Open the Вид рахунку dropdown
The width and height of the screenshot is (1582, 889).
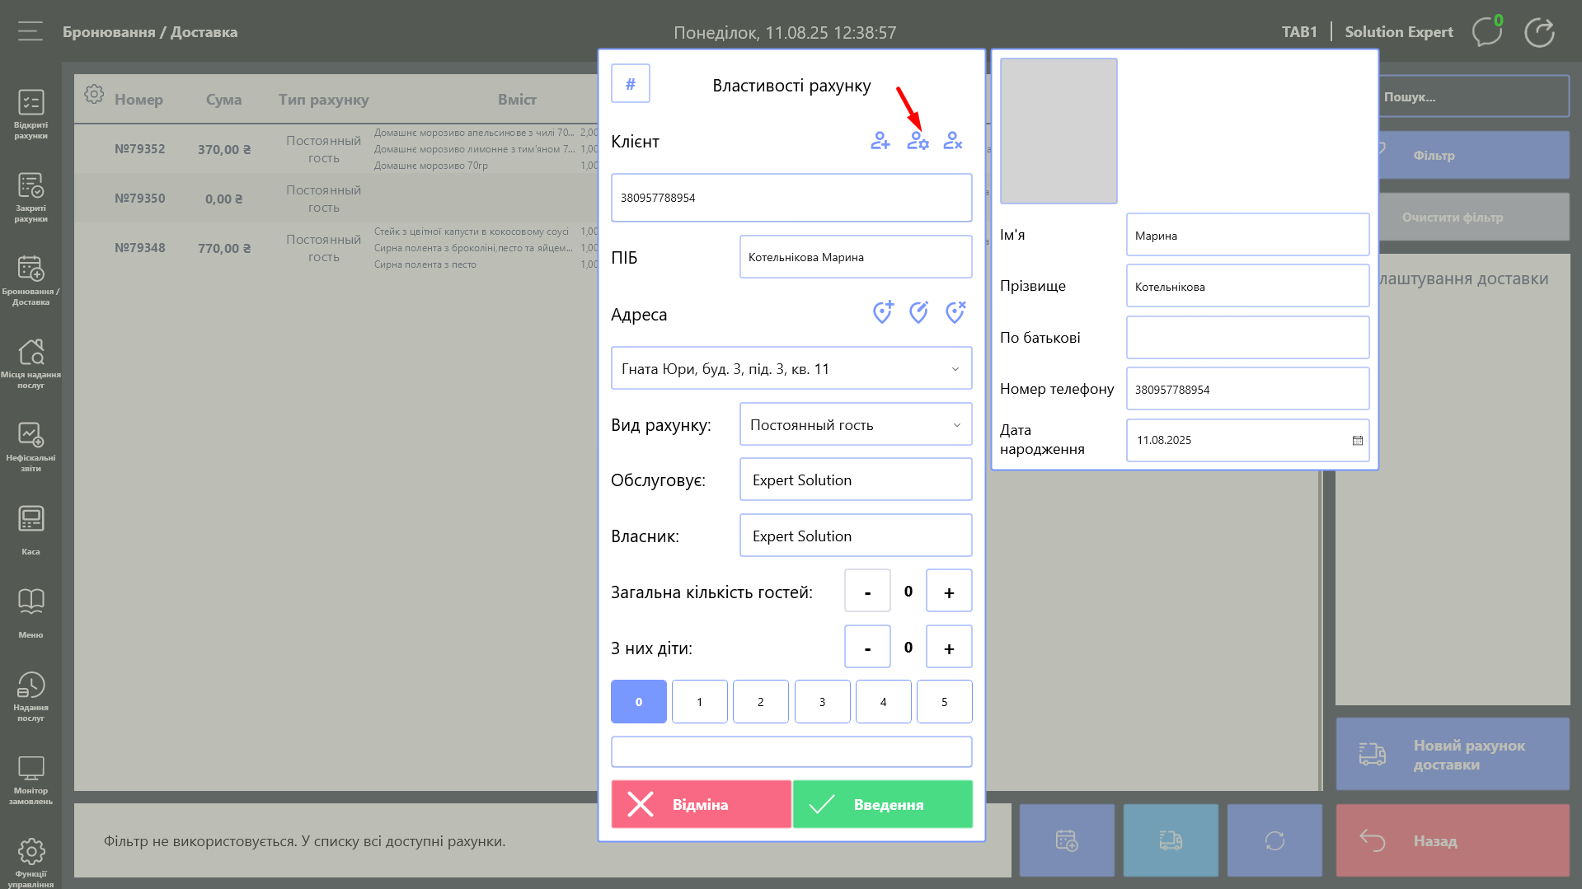pos(956,425)
